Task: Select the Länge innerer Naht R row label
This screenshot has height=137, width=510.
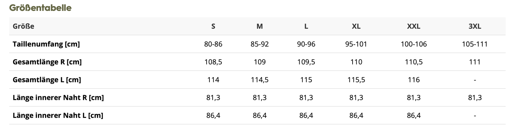Action: pos(58,97)
